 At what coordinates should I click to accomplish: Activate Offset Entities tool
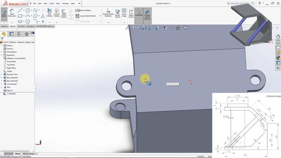64,13
